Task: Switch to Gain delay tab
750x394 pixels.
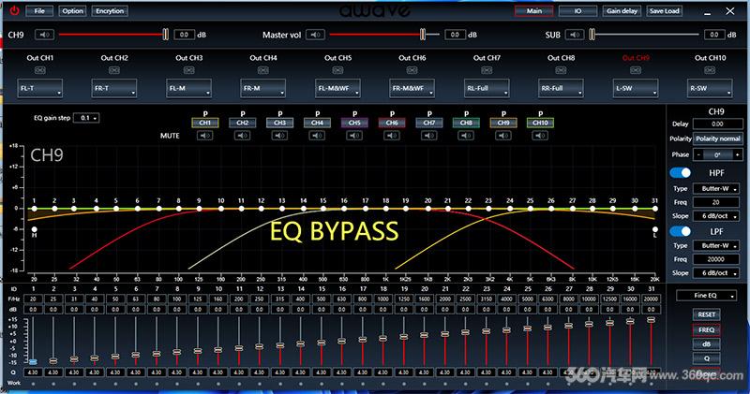Action: point(622,11)
